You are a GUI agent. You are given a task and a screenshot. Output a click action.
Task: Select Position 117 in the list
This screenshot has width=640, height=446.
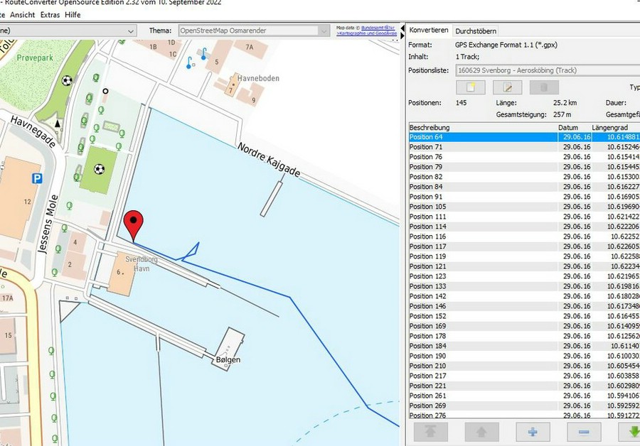coord(427,246)
